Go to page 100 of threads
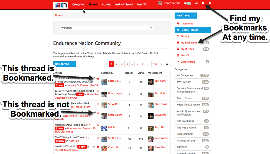 155,64
